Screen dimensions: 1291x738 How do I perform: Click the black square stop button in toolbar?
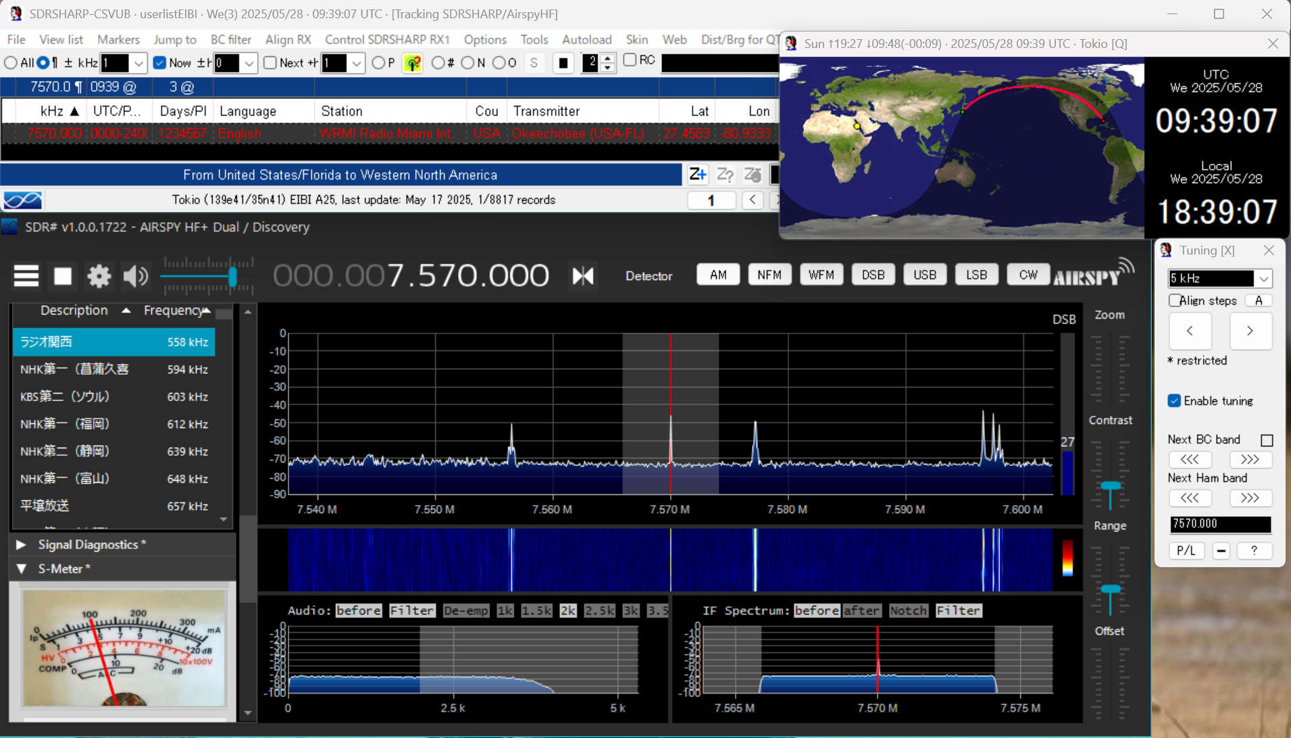[563, 63]
